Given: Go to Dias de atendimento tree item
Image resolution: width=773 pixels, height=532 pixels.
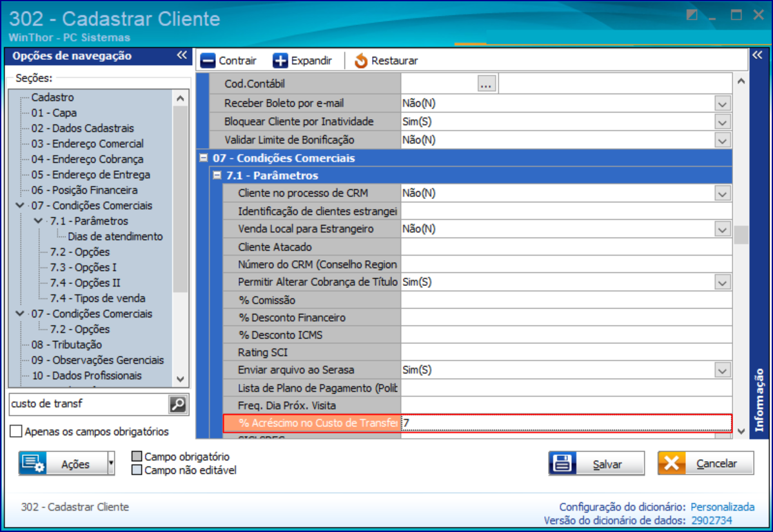Looking at the screenshot, I should [115, 236].
